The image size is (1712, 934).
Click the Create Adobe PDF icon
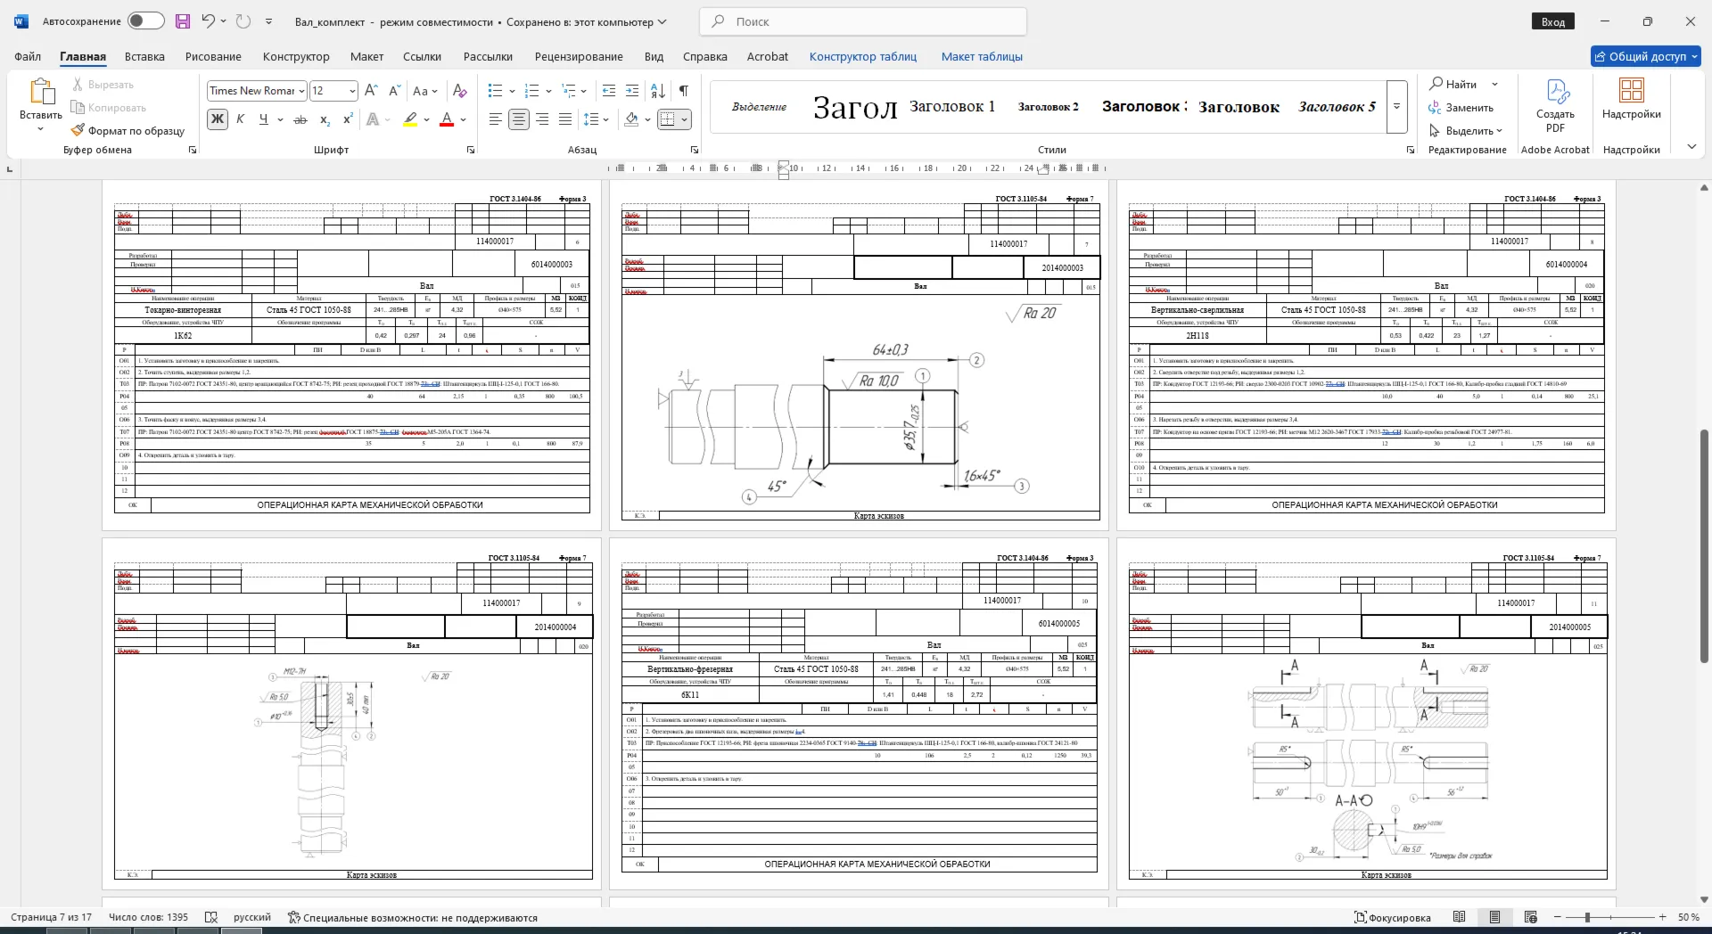point(1555,105)
